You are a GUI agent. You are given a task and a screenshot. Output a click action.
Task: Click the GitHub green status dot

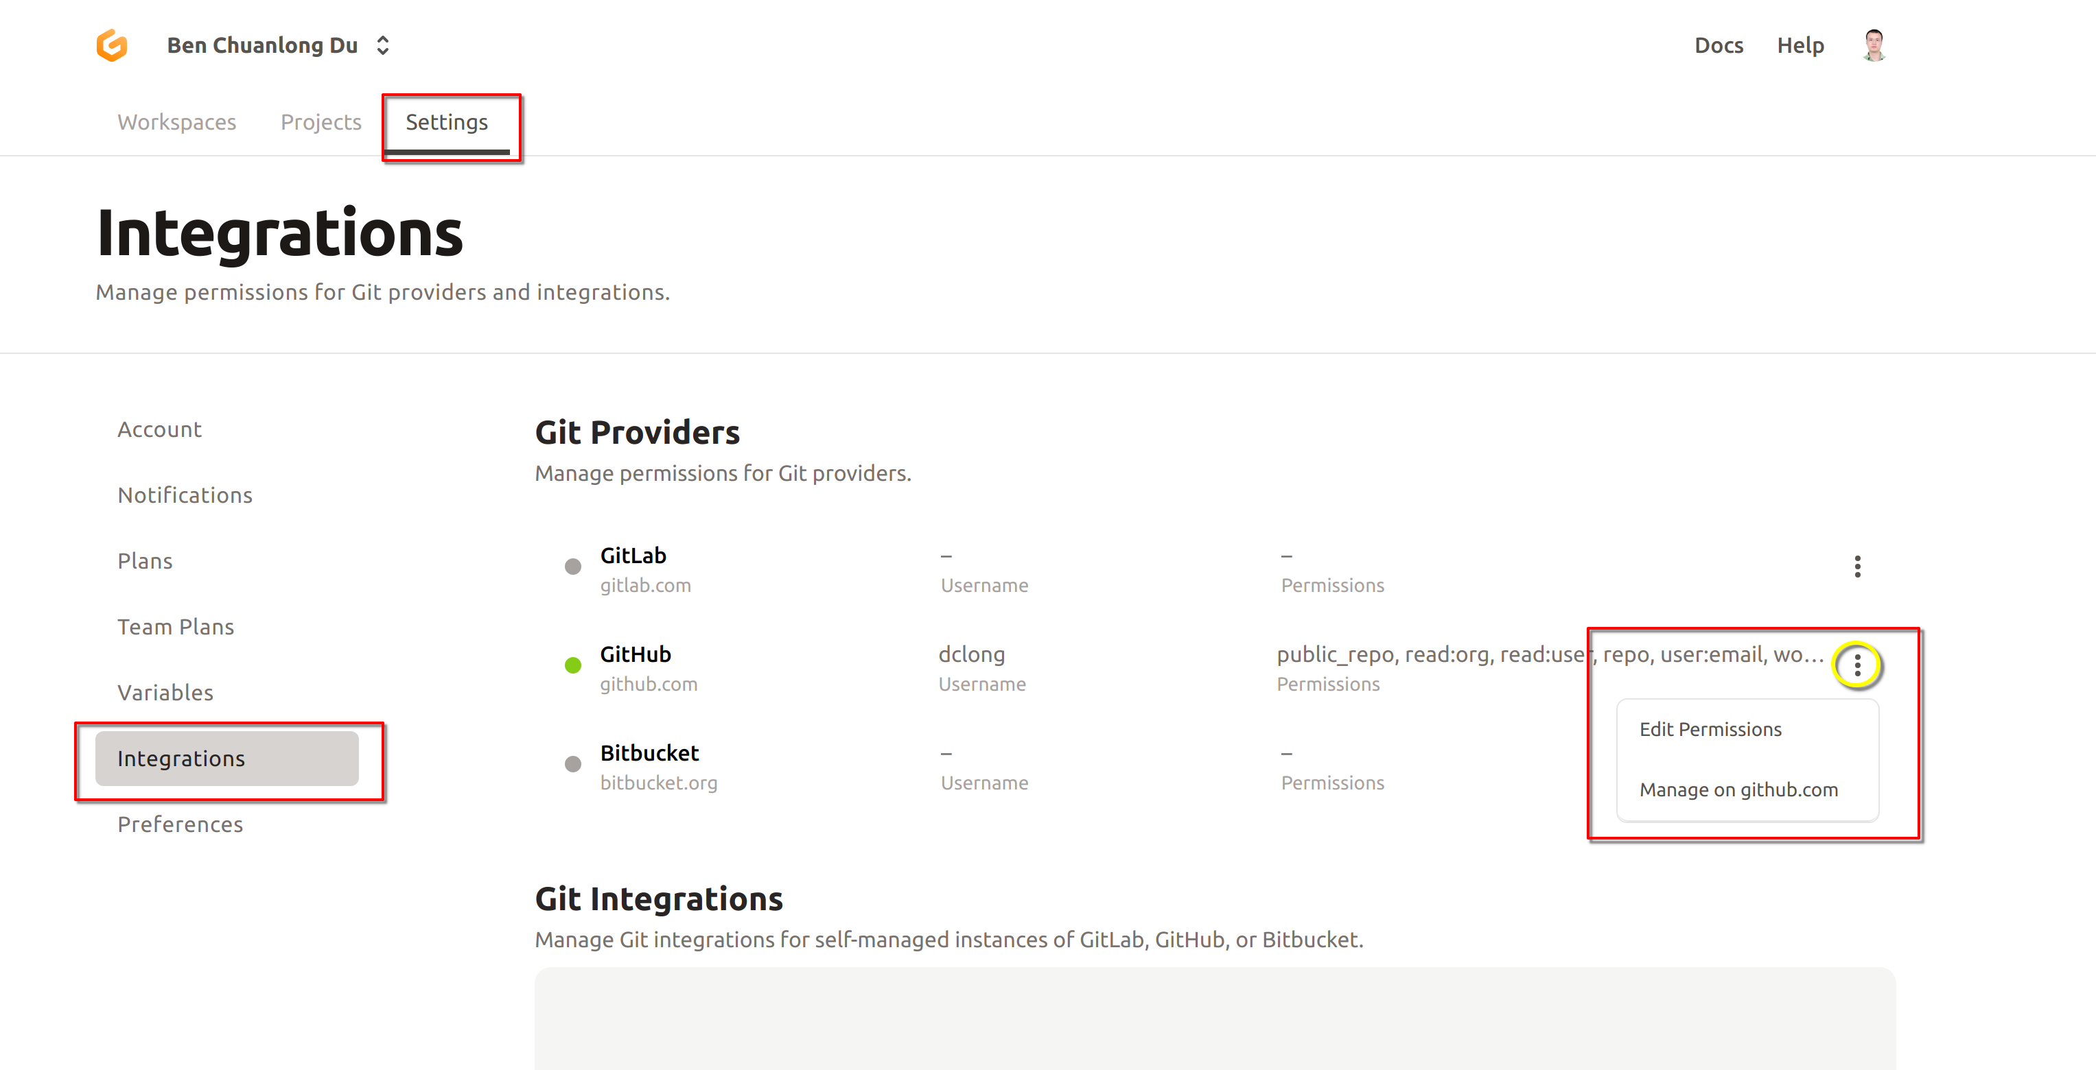click(x=573, y=666)
